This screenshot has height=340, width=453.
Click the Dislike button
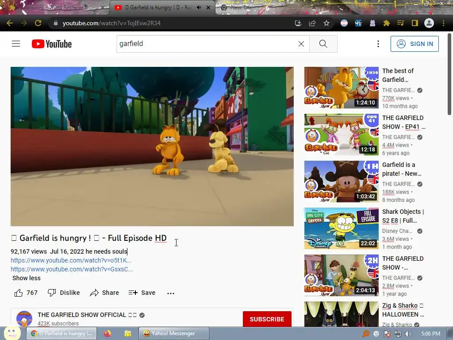coord(64,293)
